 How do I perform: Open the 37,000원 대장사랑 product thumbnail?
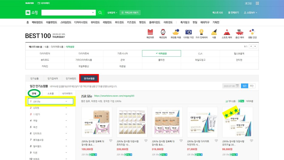click(202, 122)
